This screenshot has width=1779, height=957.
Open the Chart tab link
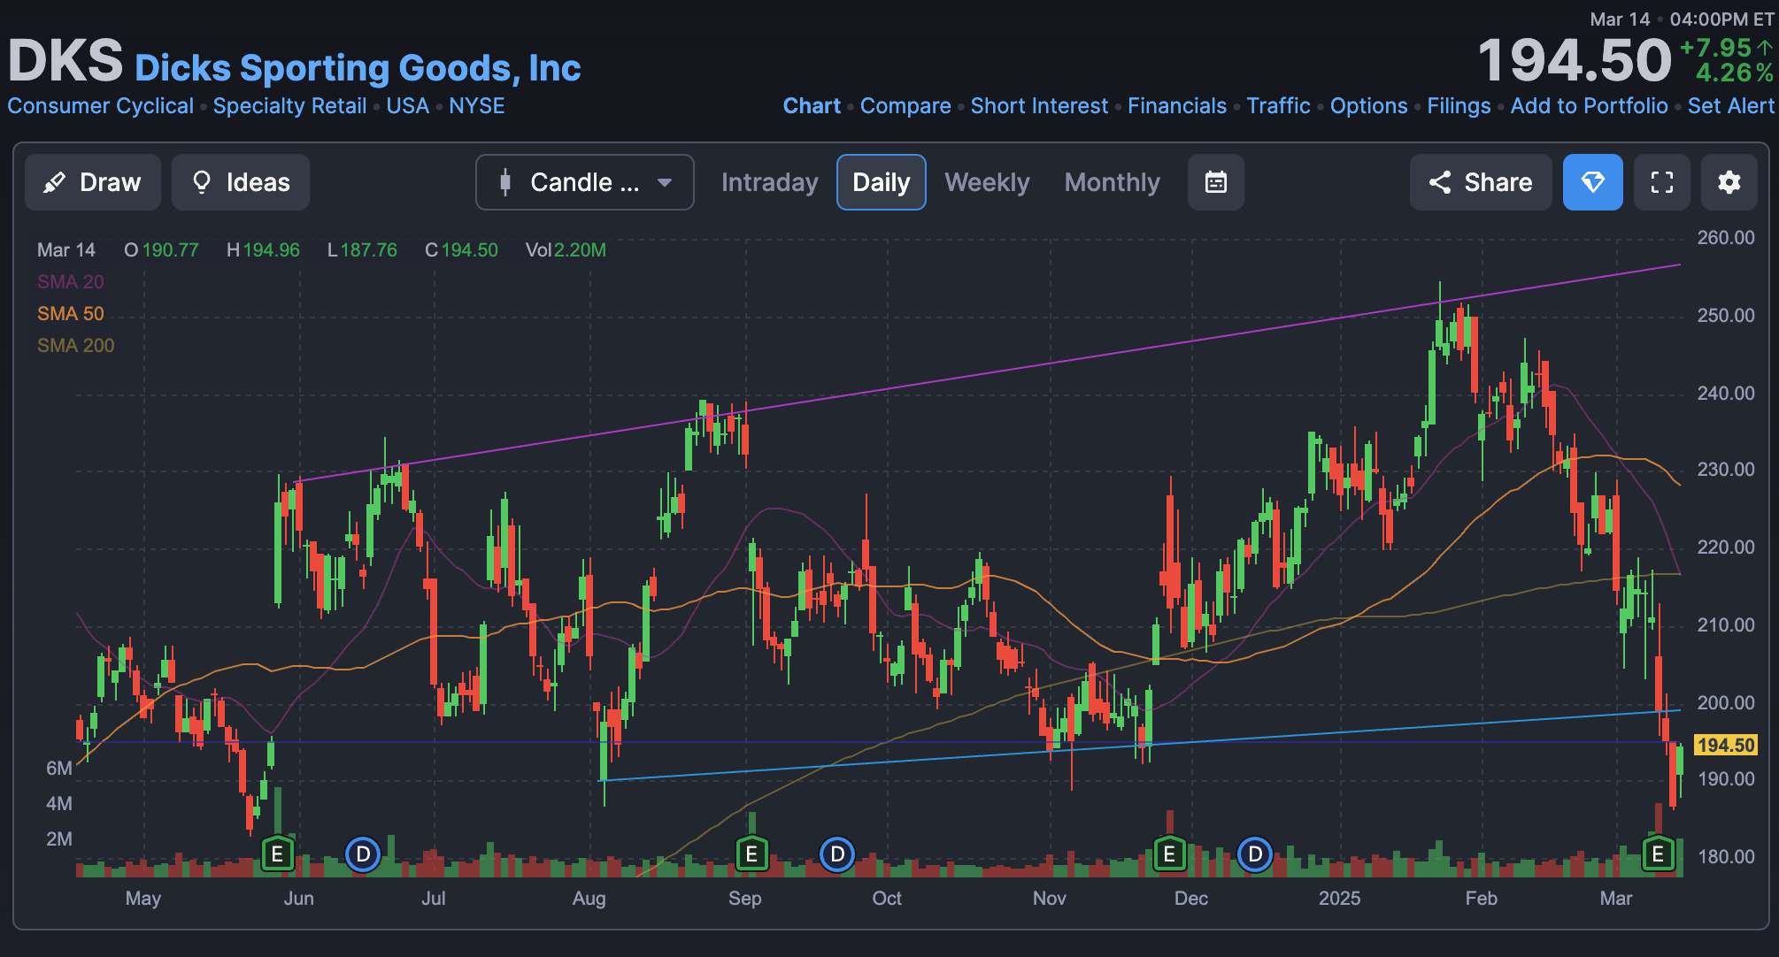(x=812, y=106)
